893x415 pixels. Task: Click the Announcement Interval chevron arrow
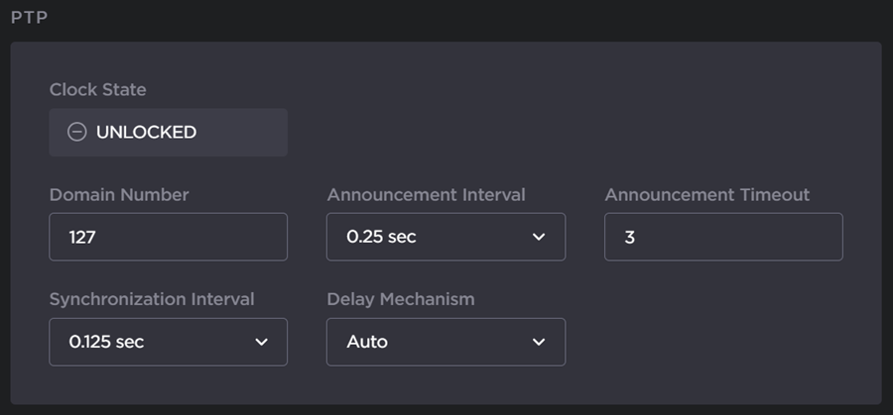pos(539,237)
